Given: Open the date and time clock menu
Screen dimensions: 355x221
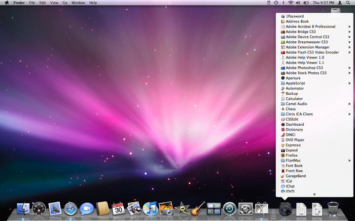Looking at the screenshot, I should pos(323,3).
